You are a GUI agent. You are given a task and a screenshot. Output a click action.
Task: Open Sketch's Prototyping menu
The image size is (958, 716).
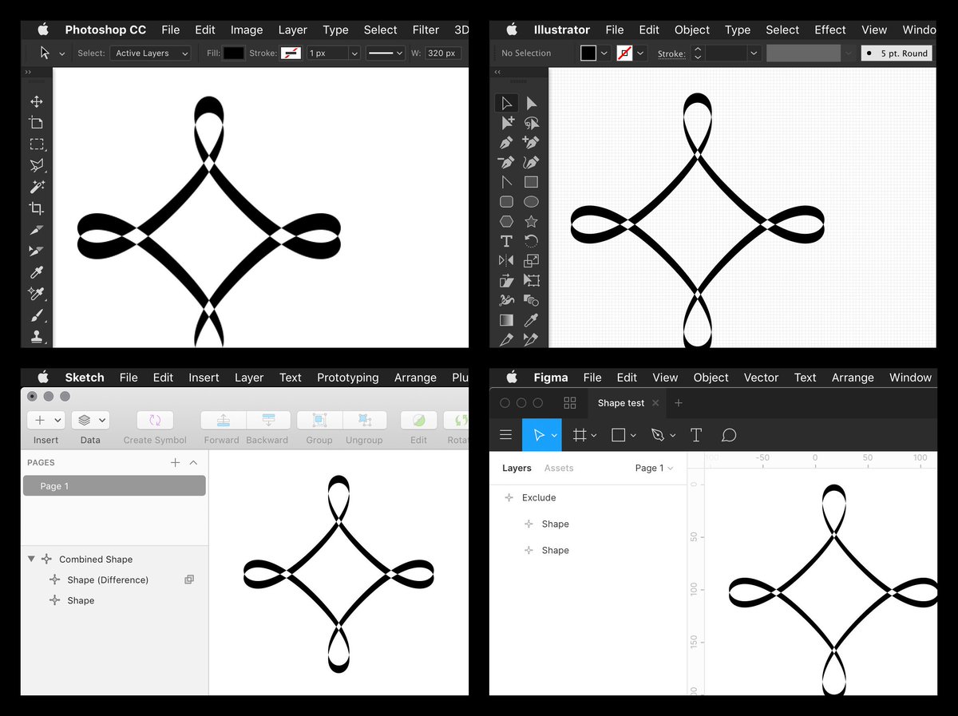click(347, 378)
